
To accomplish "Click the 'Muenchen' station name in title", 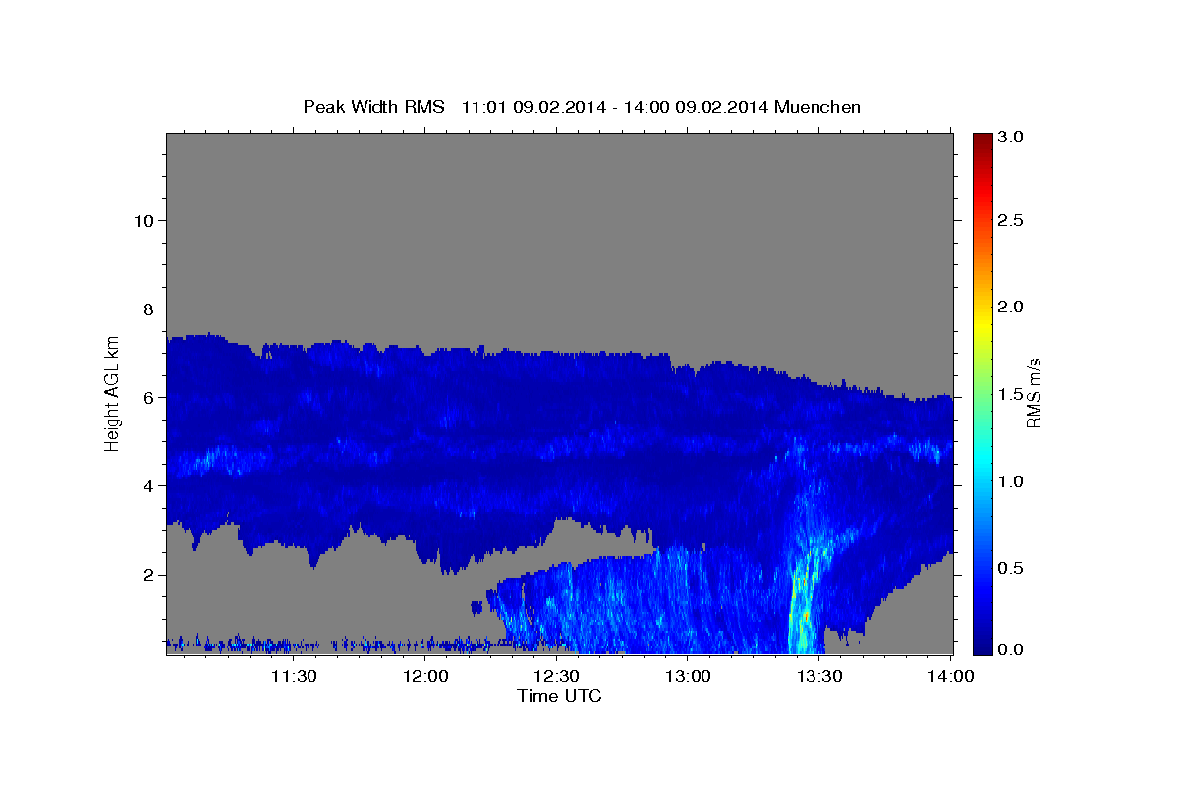I will pyautogui.click(x=818, y=107).
